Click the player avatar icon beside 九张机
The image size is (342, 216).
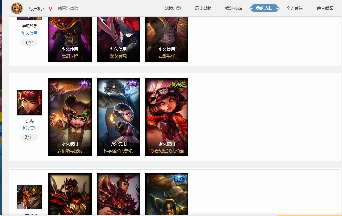coord(17,8)
